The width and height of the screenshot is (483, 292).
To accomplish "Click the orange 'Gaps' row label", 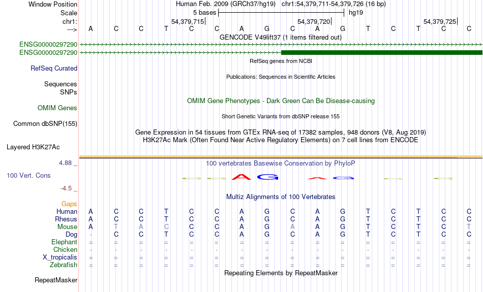I will click(69, 204).
